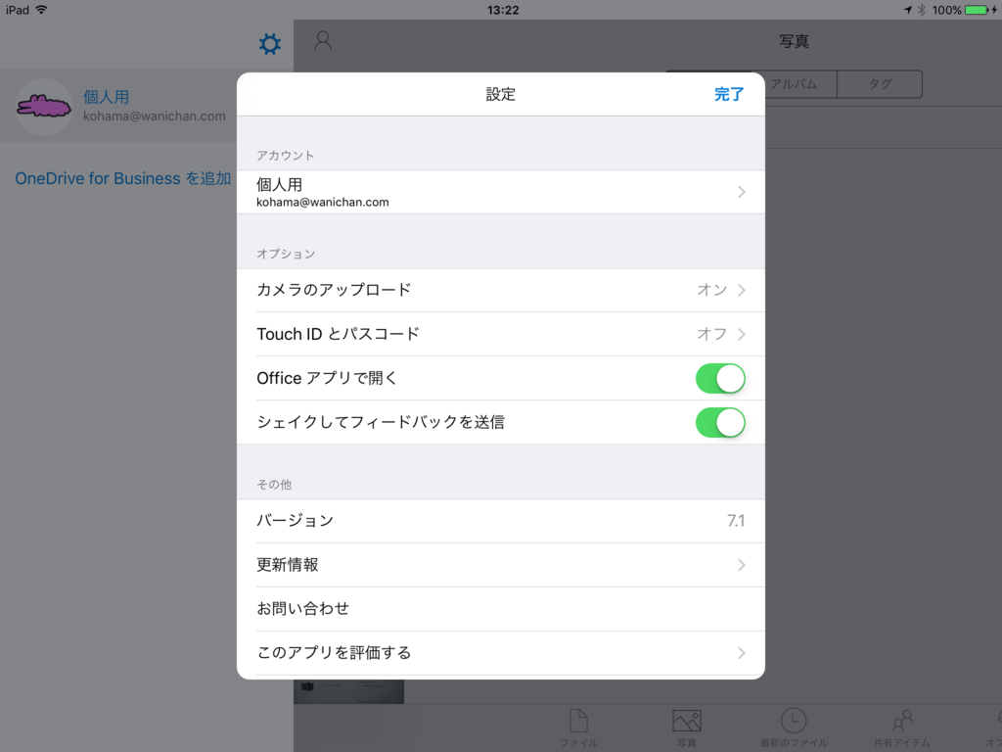Tap the オン value for camera upload
This screenshot has width=1002, height=752.
tap(712, 290)
